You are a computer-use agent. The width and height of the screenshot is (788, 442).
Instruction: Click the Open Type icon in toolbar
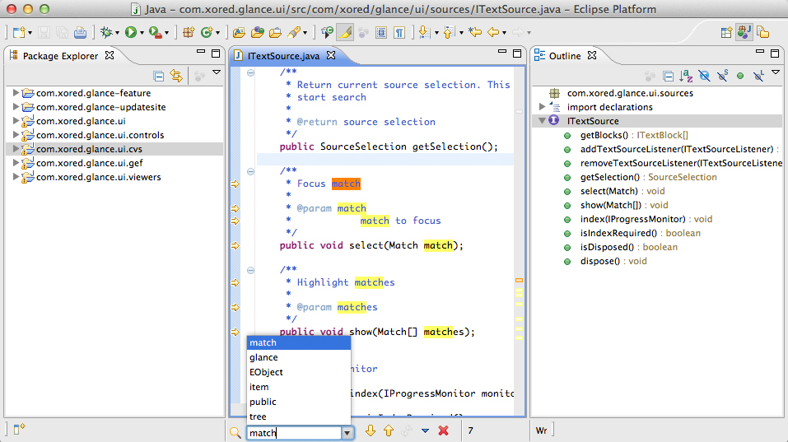(257, 33)
